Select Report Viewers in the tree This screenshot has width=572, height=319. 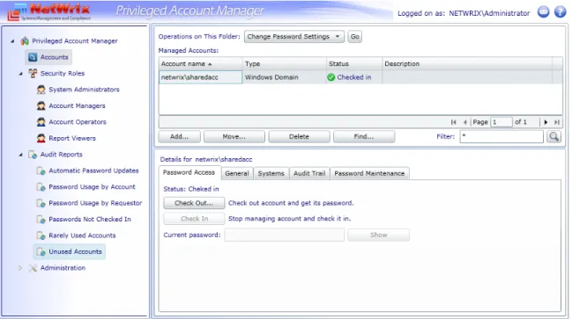(x=72, y=138)
